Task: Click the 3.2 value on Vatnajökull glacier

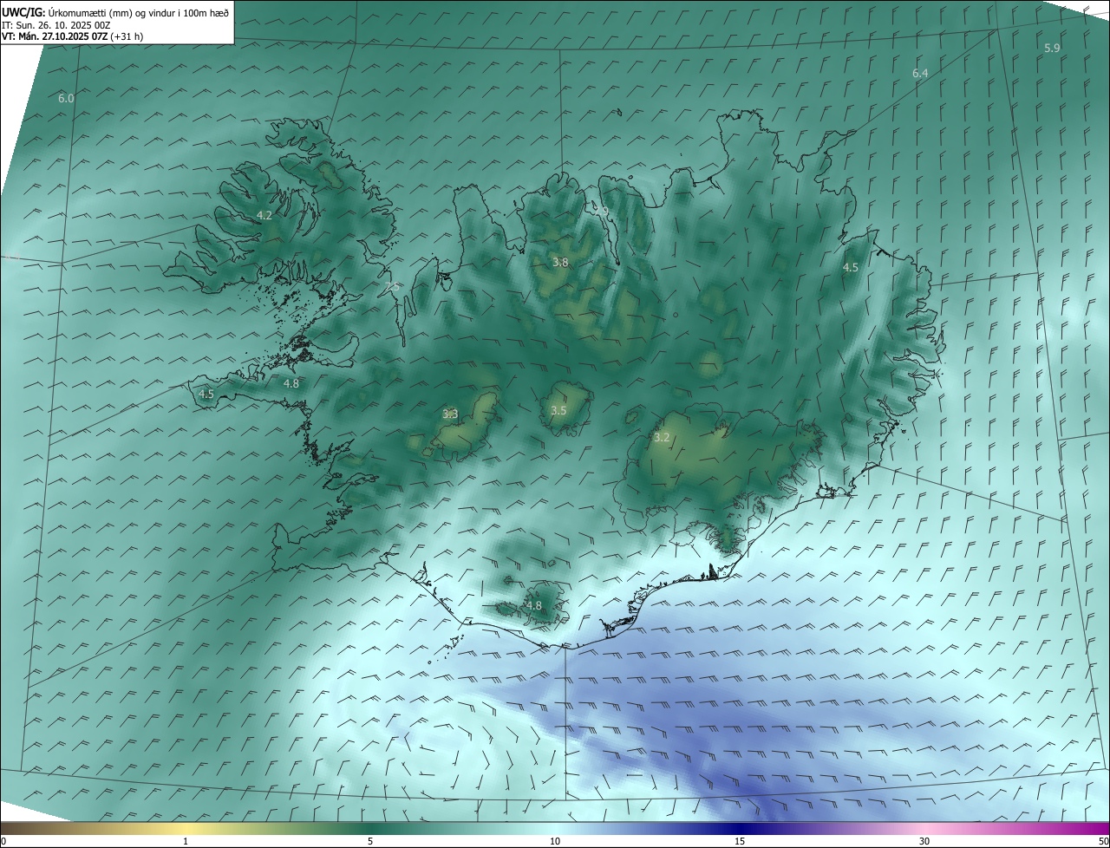Action: (662, 438)
